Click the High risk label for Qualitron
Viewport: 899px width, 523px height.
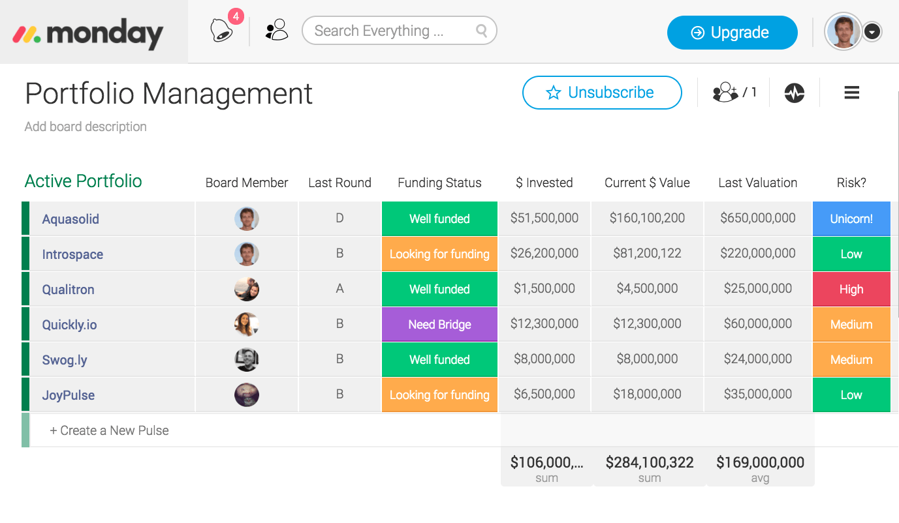pos(851,289)
